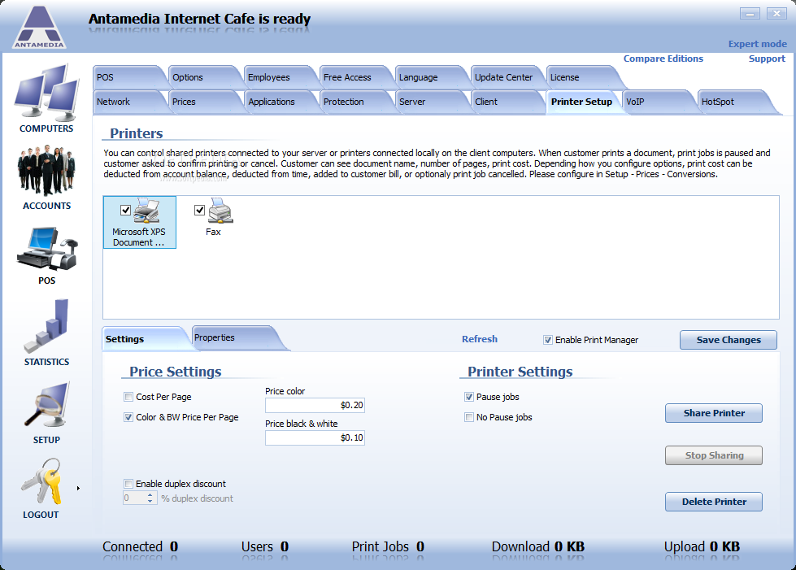Open the Free Access tab
This screenshot has height=570, width=796.
click(355, 77)
